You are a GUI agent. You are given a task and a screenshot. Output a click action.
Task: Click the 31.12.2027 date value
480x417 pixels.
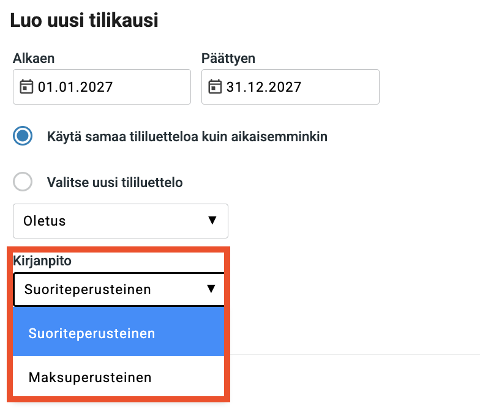tap(264, 86)
